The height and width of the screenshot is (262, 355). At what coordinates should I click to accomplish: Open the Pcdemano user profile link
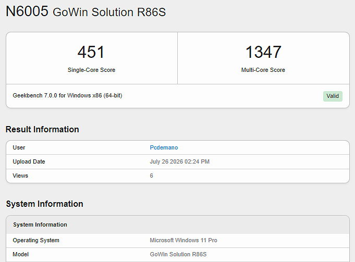tap(164, 147)
